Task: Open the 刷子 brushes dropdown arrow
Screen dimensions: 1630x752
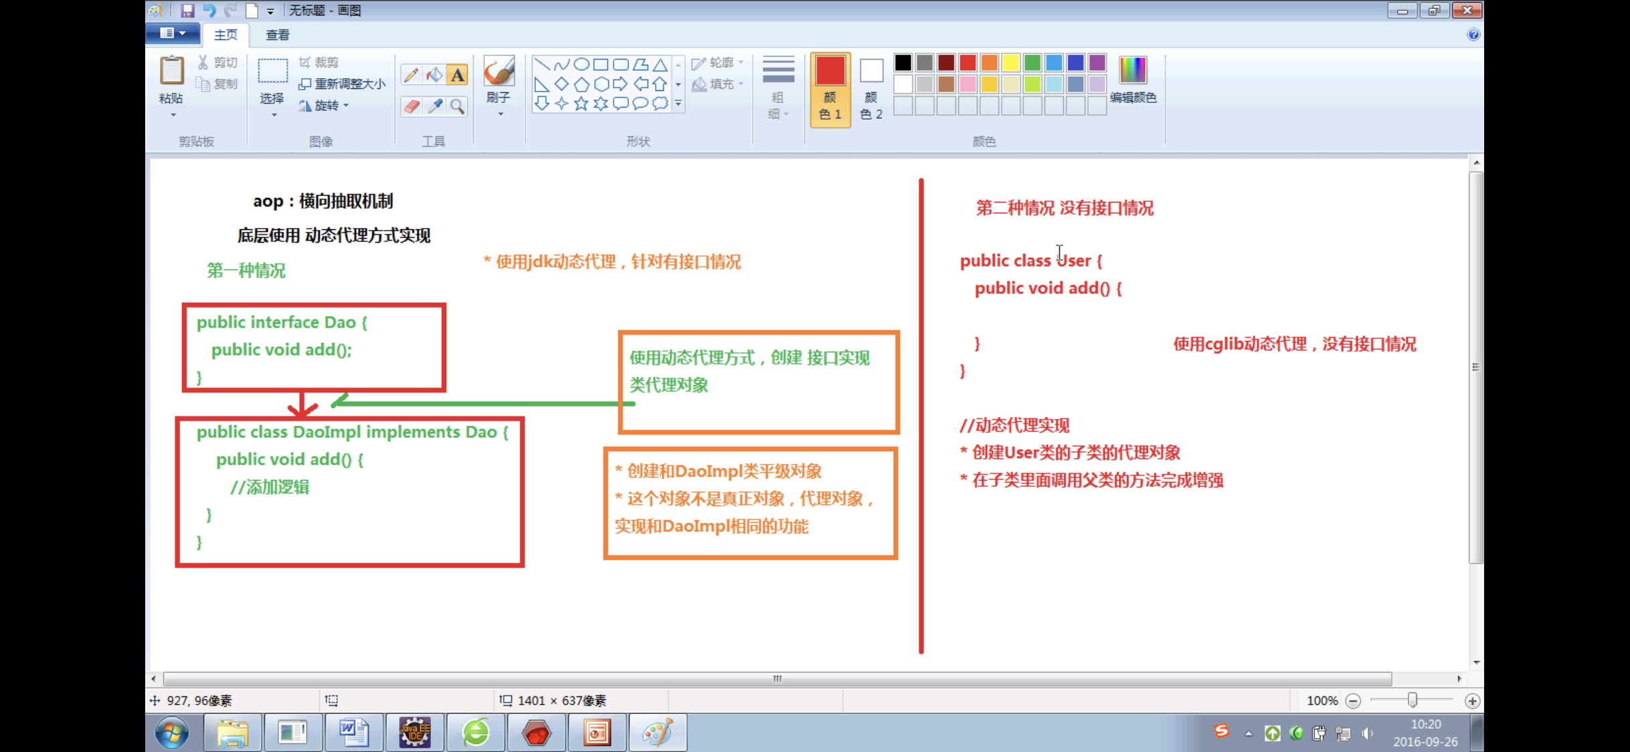Action: [x=500, y=114]
